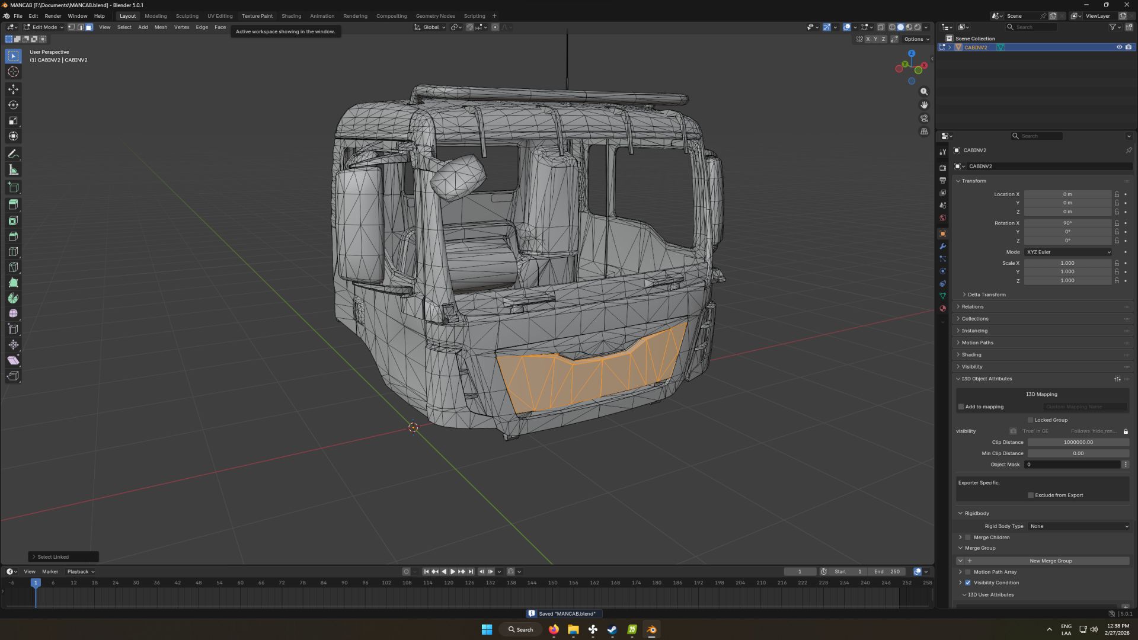Select the Cursor tool

pyautogui.click(x=13, y=72)
